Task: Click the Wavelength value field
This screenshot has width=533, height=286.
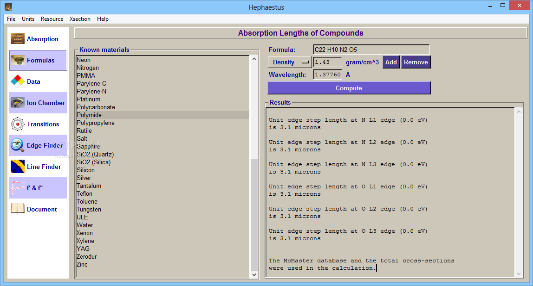Action: (327, 75)
